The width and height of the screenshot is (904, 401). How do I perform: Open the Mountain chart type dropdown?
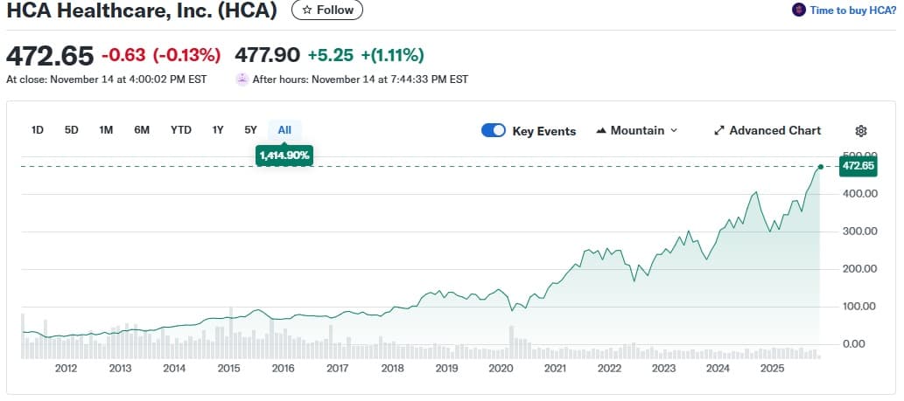point(637,130)
